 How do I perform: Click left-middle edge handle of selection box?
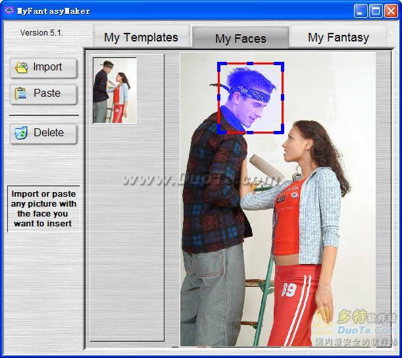point(218,97)
